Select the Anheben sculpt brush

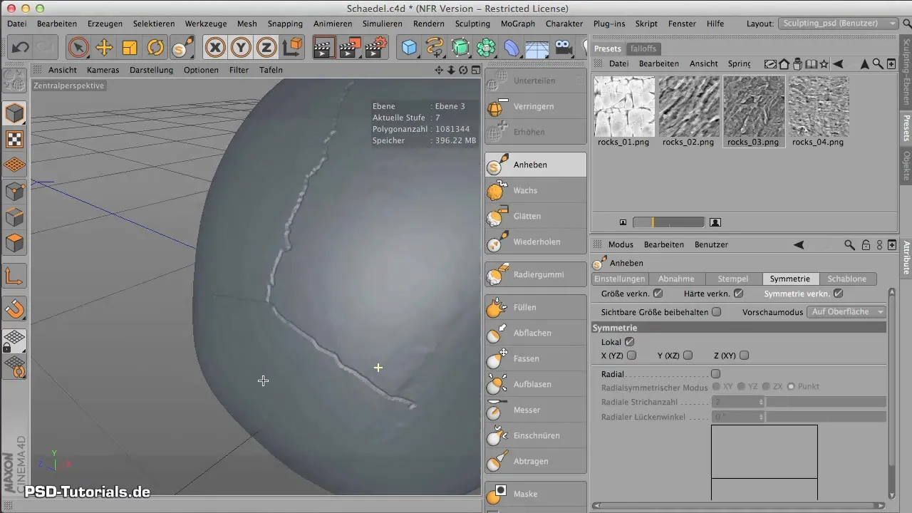(536, 165)
